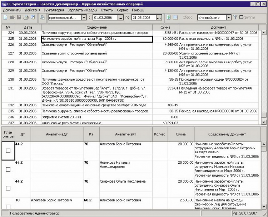Open the Отчеты menu

click(x=107, y=10)
